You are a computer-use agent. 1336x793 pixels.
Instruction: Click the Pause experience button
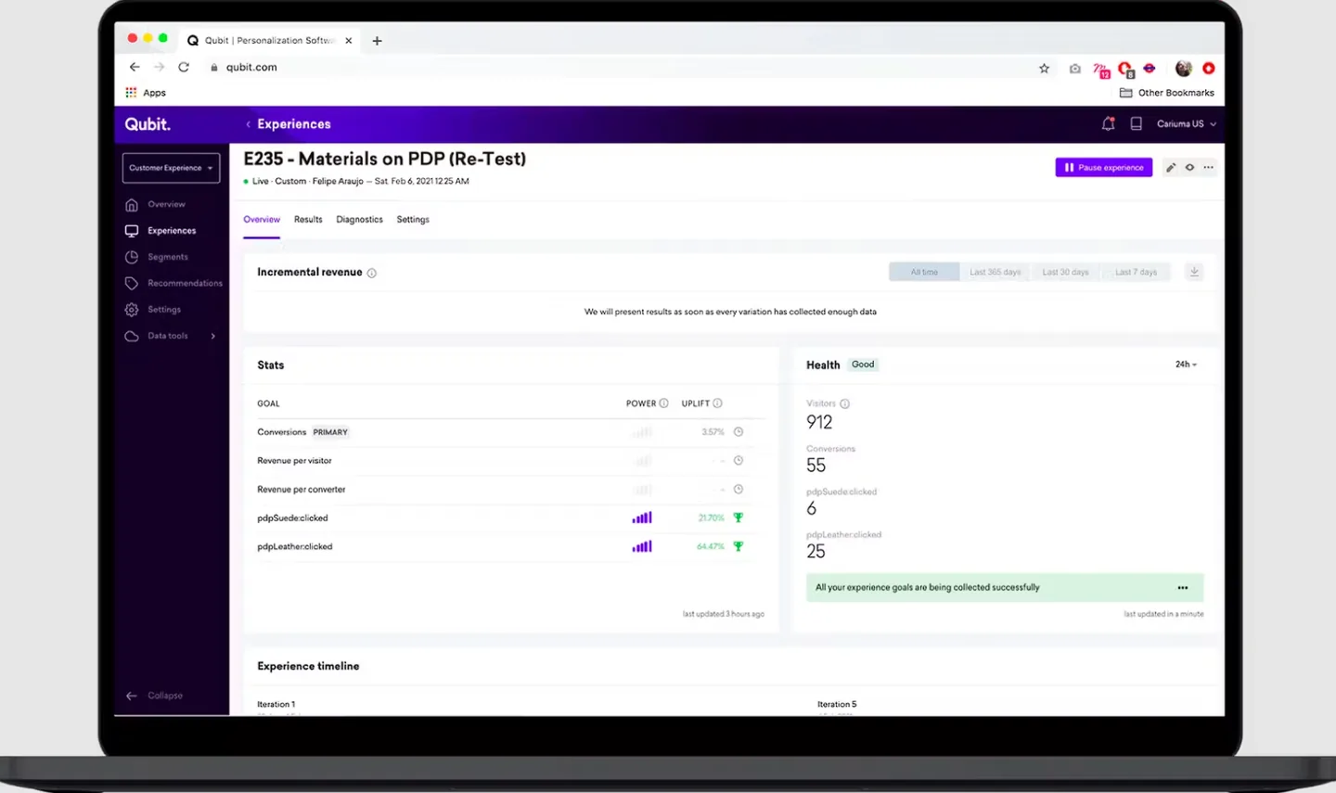click(1104, 167)
